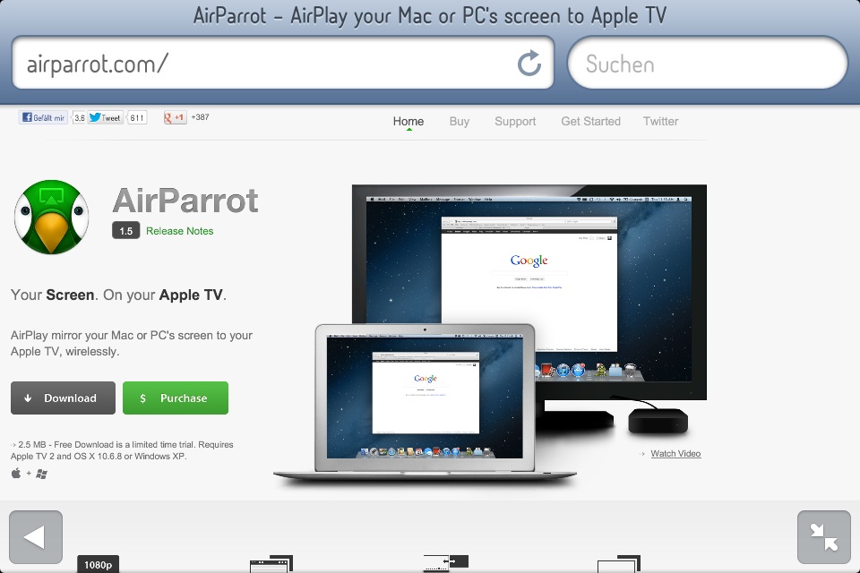The height and width of the screenshot is (573, 860).
Task: Switch to the Buy navigation tab
Action: [x=460, y=122]
